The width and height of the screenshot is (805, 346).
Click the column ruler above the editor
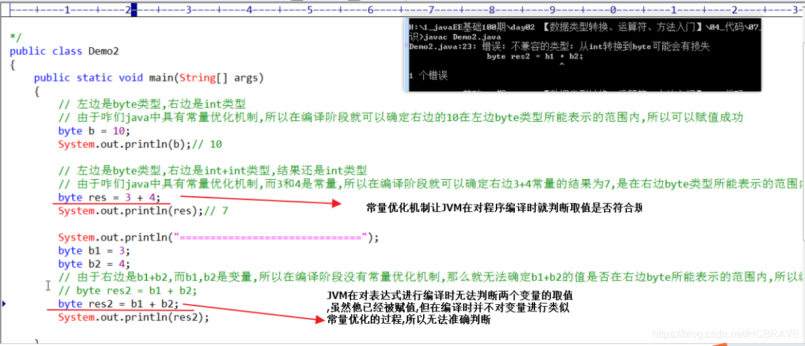pyautogui.click(x=402, y=10)
